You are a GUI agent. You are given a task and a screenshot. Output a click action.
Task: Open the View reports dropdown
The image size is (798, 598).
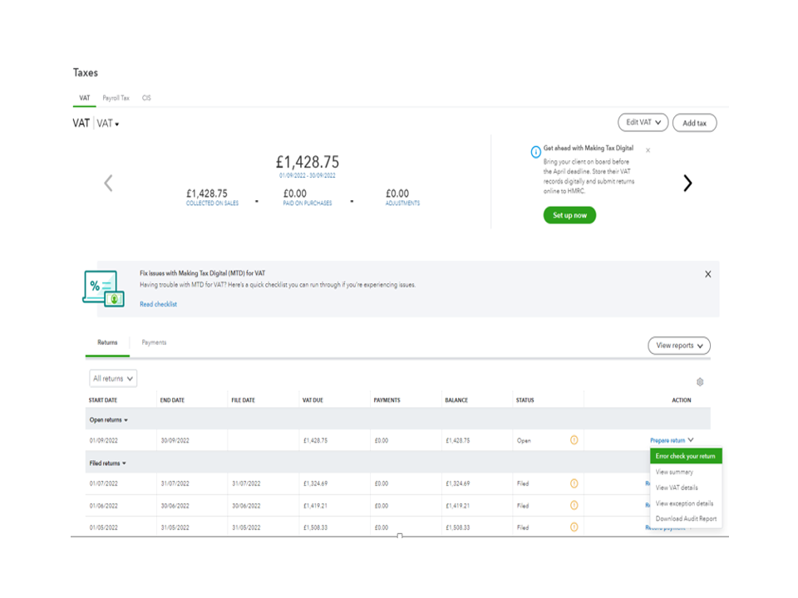tap(679, 346)
